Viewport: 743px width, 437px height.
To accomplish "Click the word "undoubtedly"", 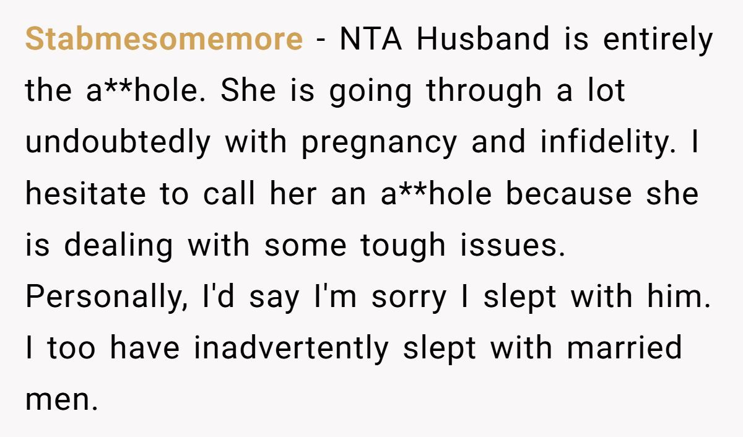I will [x=118, y=144].
